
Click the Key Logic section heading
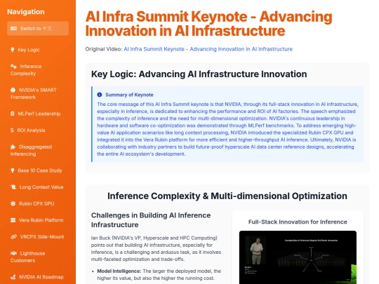click(x=199, y=74)
